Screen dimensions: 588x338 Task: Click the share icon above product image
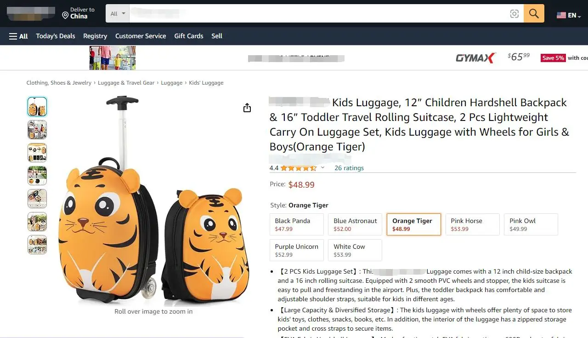[247, 108]
